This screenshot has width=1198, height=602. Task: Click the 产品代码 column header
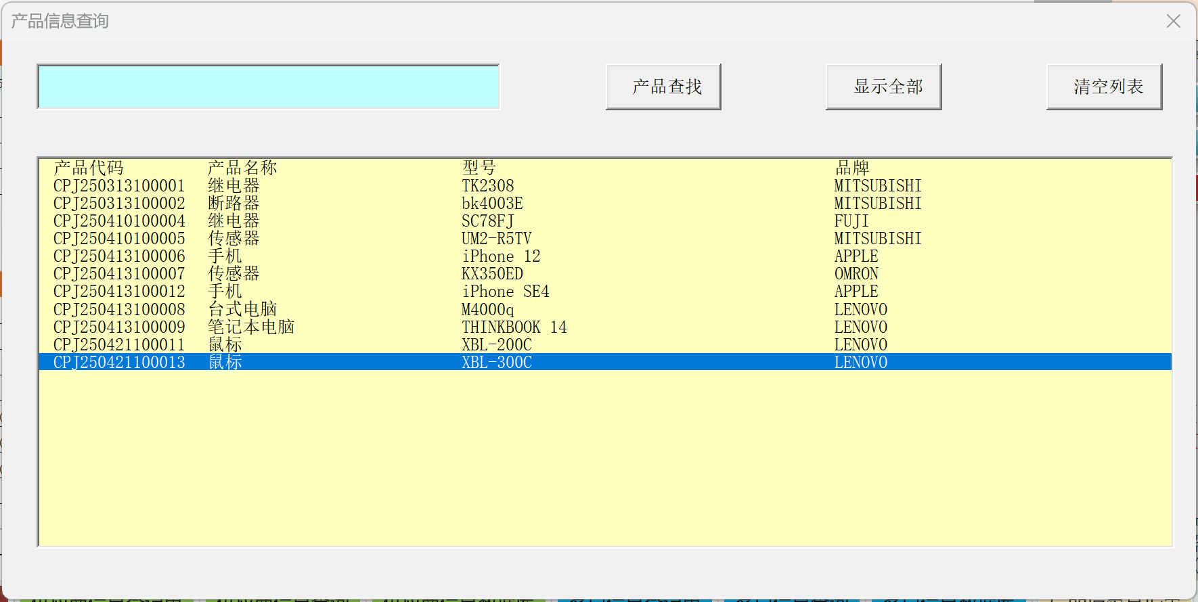(x=89, y=168)
